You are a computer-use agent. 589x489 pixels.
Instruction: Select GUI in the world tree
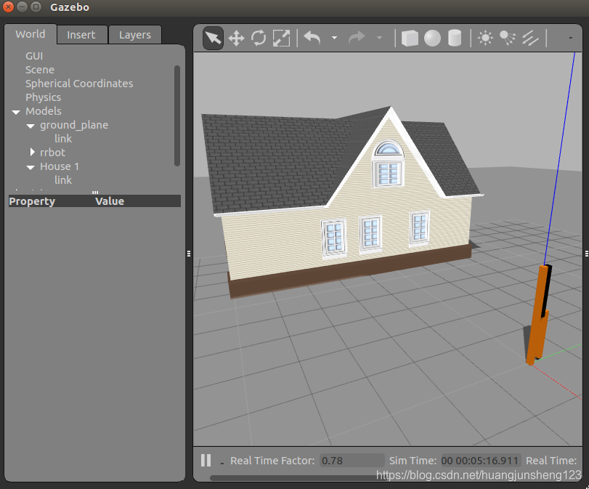[34, 56]
